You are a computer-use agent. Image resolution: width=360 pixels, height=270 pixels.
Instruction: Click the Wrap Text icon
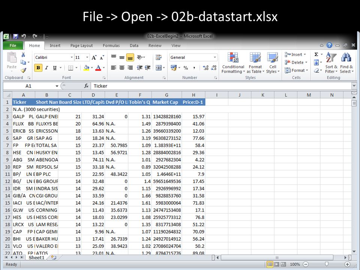coord(158,57)
